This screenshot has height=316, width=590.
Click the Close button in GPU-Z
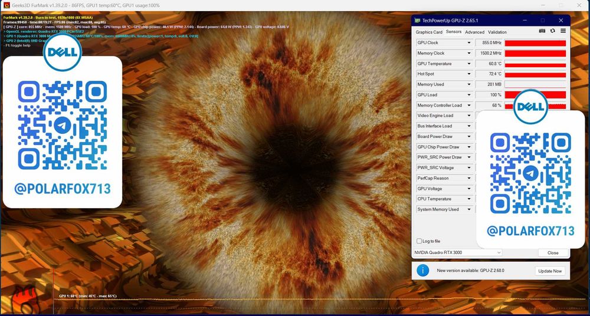coord(553,253)
